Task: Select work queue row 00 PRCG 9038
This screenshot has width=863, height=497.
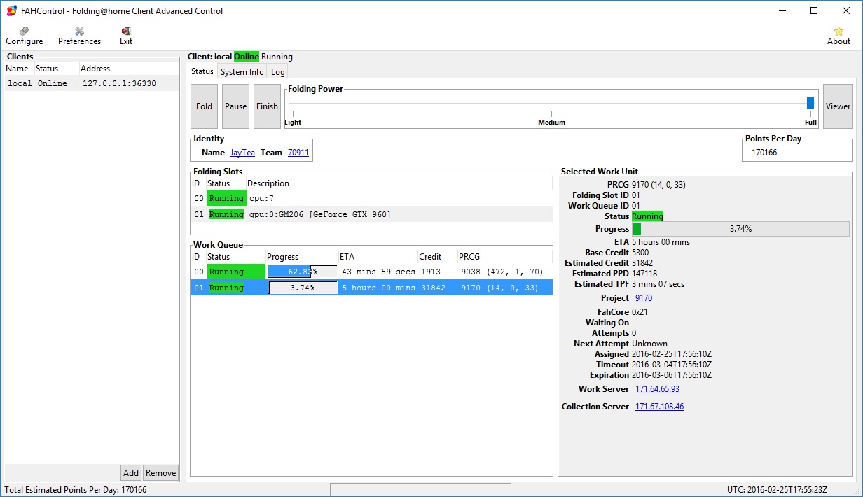Action: (372, 272)
